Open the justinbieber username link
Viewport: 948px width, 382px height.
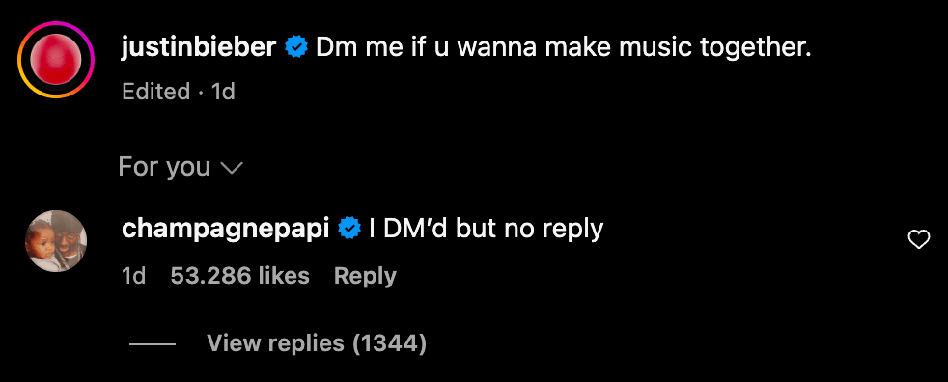[x=199, y=46]
